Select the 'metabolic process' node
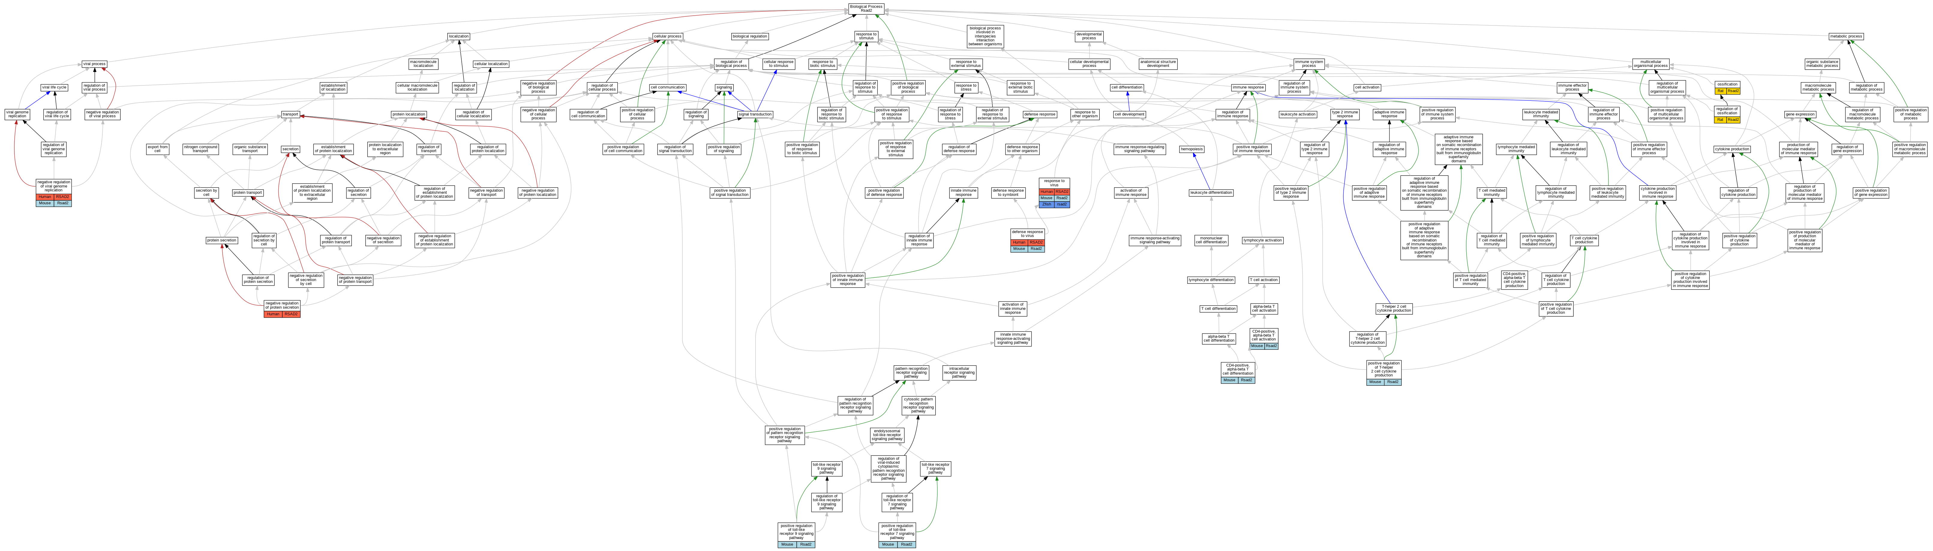The image size is (1933, 551). 1846,36
